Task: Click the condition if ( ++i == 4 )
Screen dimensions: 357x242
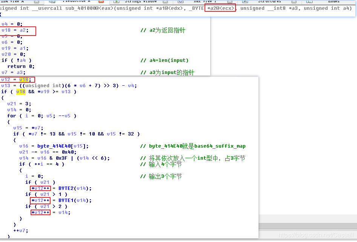Action: (42, 164)
